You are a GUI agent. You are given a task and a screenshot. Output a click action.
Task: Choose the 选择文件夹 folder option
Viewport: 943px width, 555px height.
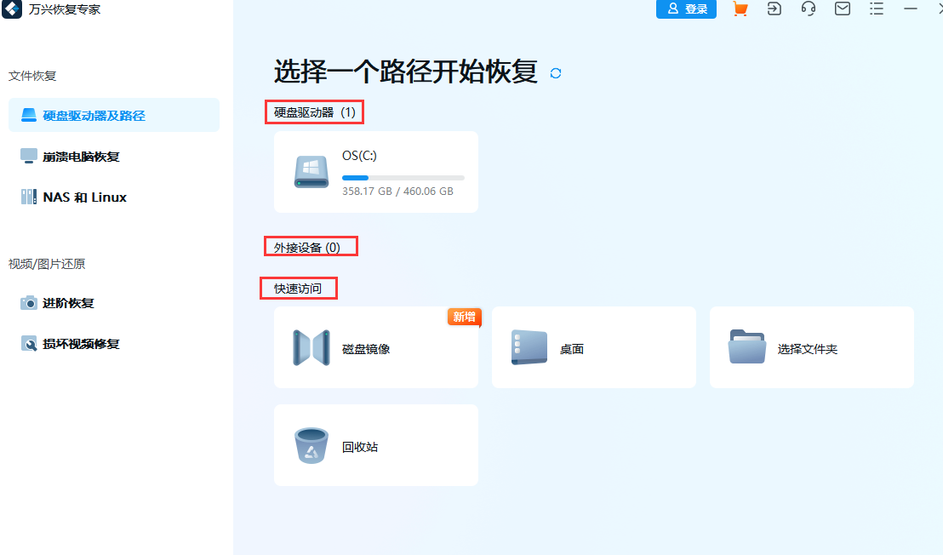pyautogui.click(x=811, y=346)
